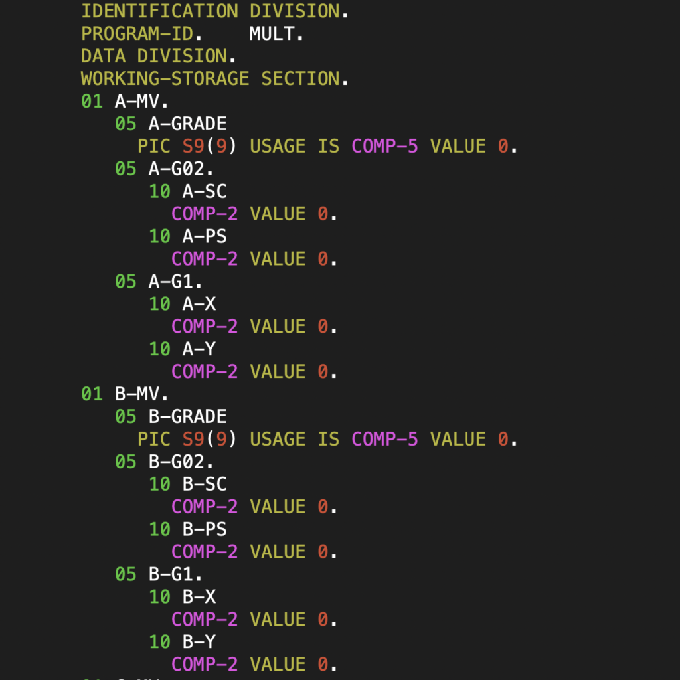The image size is (680, 680).
Task: Click the A-G02 group name
Action: point(181,169)
